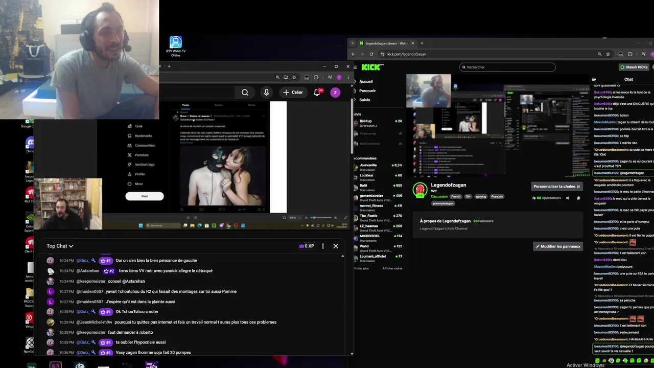Open the IPTV Watch TV Online desktop shortcut

(175, 46)
